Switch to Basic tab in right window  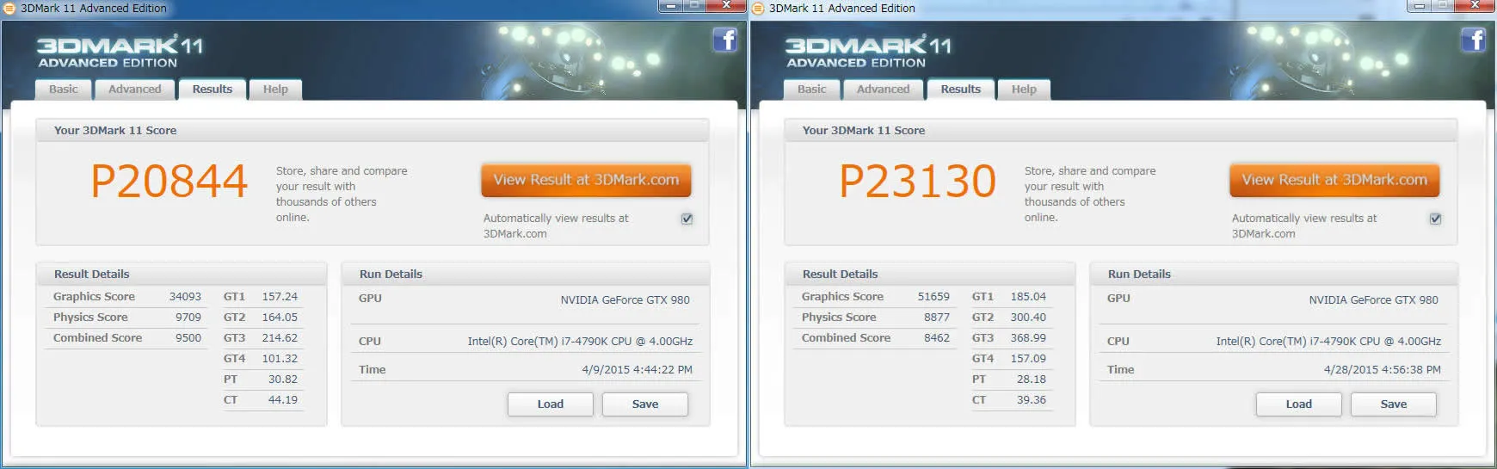(812, 89)
